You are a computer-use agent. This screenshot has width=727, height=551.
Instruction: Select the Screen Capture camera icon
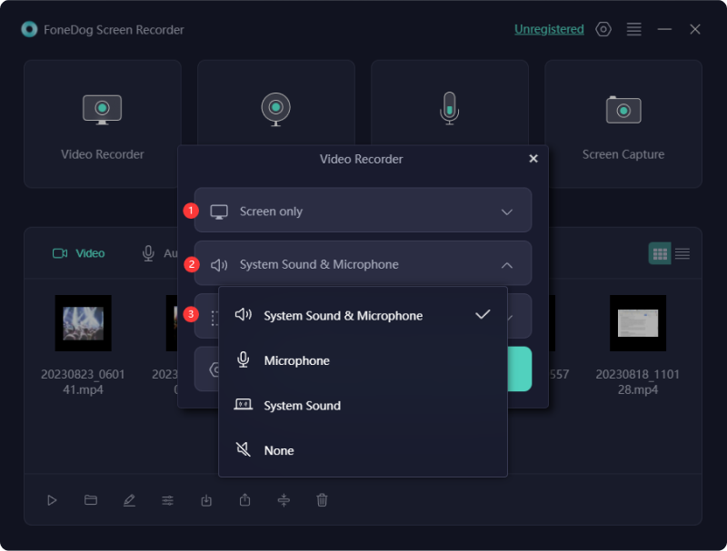(x=623, y=110)
